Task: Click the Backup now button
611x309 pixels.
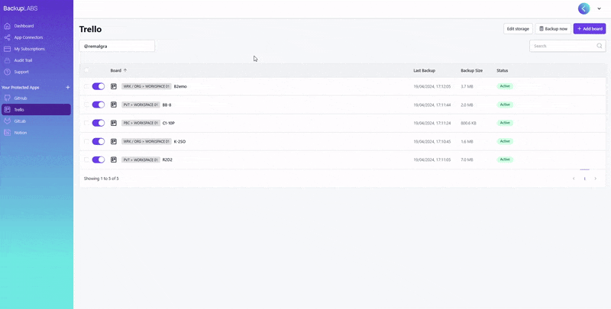Action: 553,29
